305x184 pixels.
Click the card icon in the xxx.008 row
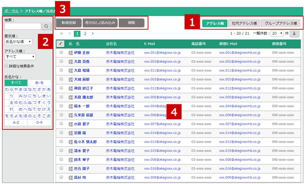point(71,160)
